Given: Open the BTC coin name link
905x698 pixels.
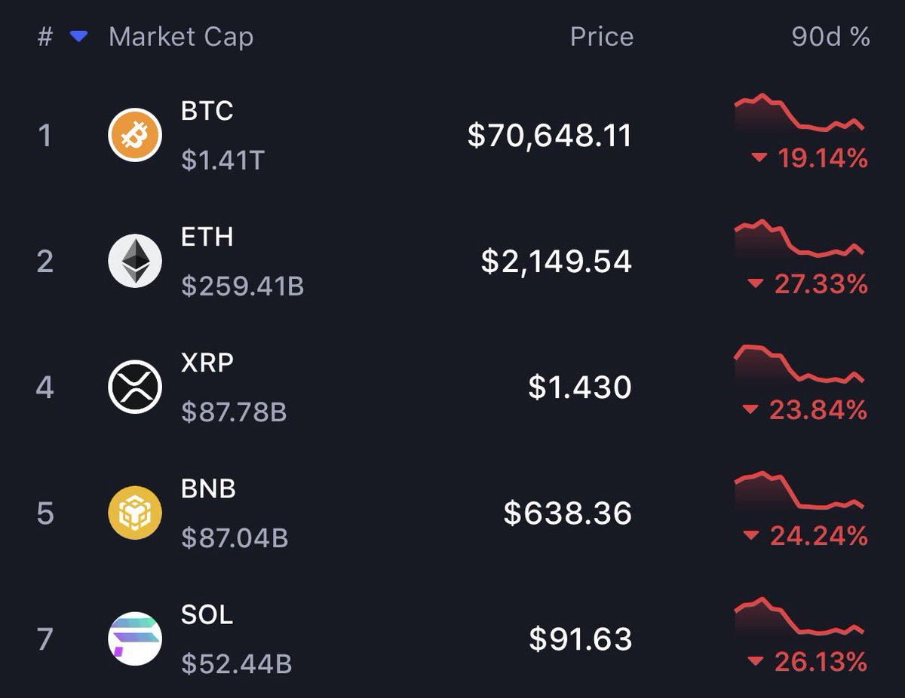Looking at the screenshot, I should point(207,112).
